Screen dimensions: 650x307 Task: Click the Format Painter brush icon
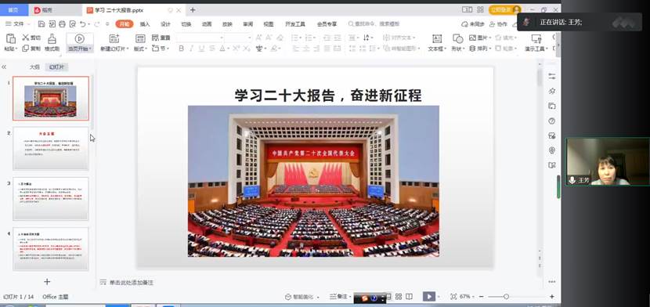(52, 38)
